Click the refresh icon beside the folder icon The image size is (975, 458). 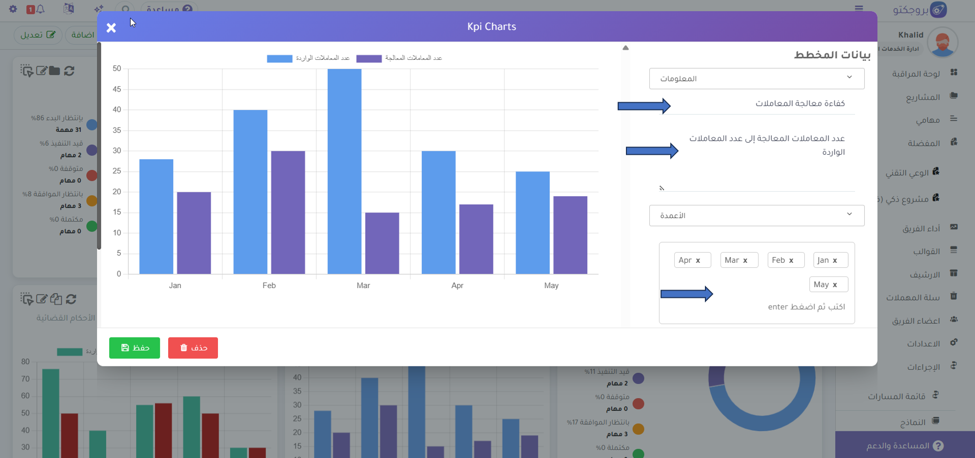point(69,71)
